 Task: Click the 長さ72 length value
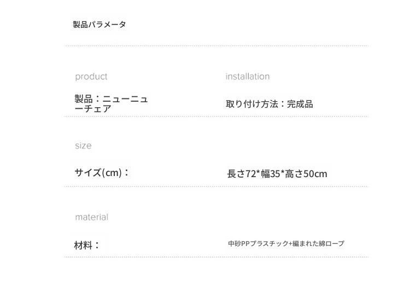pos(241,174)
